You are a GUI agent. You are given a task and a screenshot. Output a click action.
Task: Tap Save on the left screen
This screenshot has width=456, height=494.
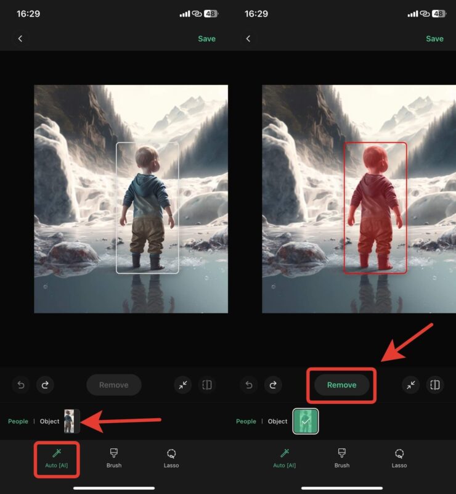(206, 39)
